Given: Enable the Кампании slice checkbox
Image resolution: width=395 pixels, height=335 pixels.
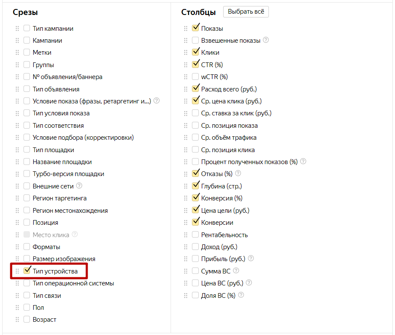Looking at the screenshot, I should pyautogui.click(x=27, y=41).
